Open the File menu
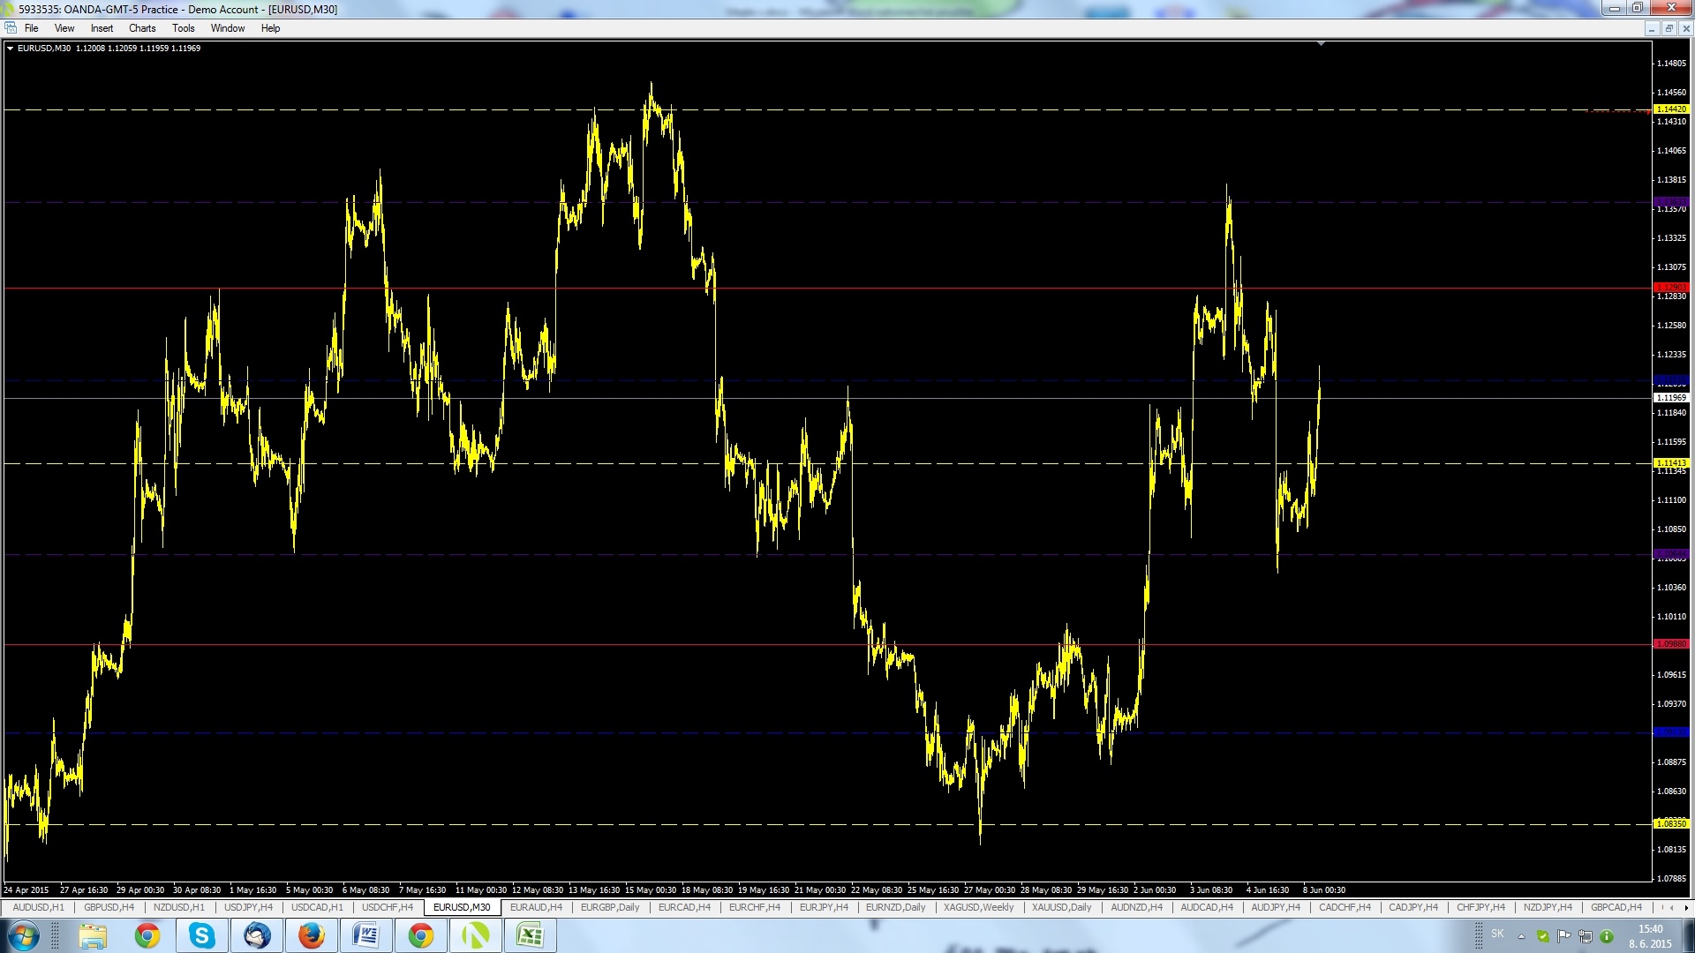The height and width of the screenshot is (953, 1695). point(31,28)
